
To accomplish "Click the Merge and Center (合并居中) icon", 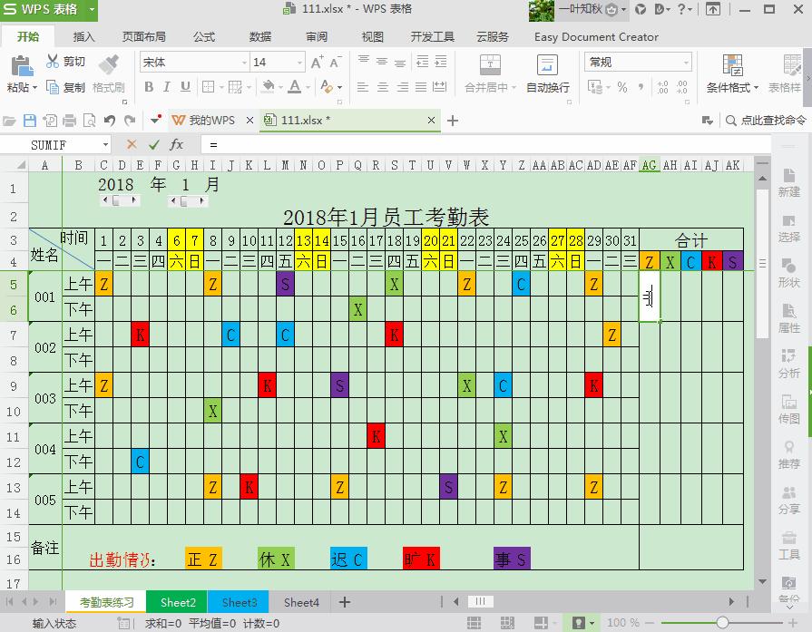I will coord(490,65).
